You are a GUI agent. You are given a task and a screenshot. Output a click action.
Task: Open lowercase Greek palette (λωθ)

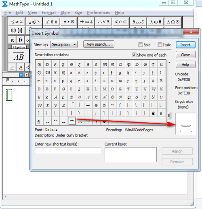click(156, 22)
